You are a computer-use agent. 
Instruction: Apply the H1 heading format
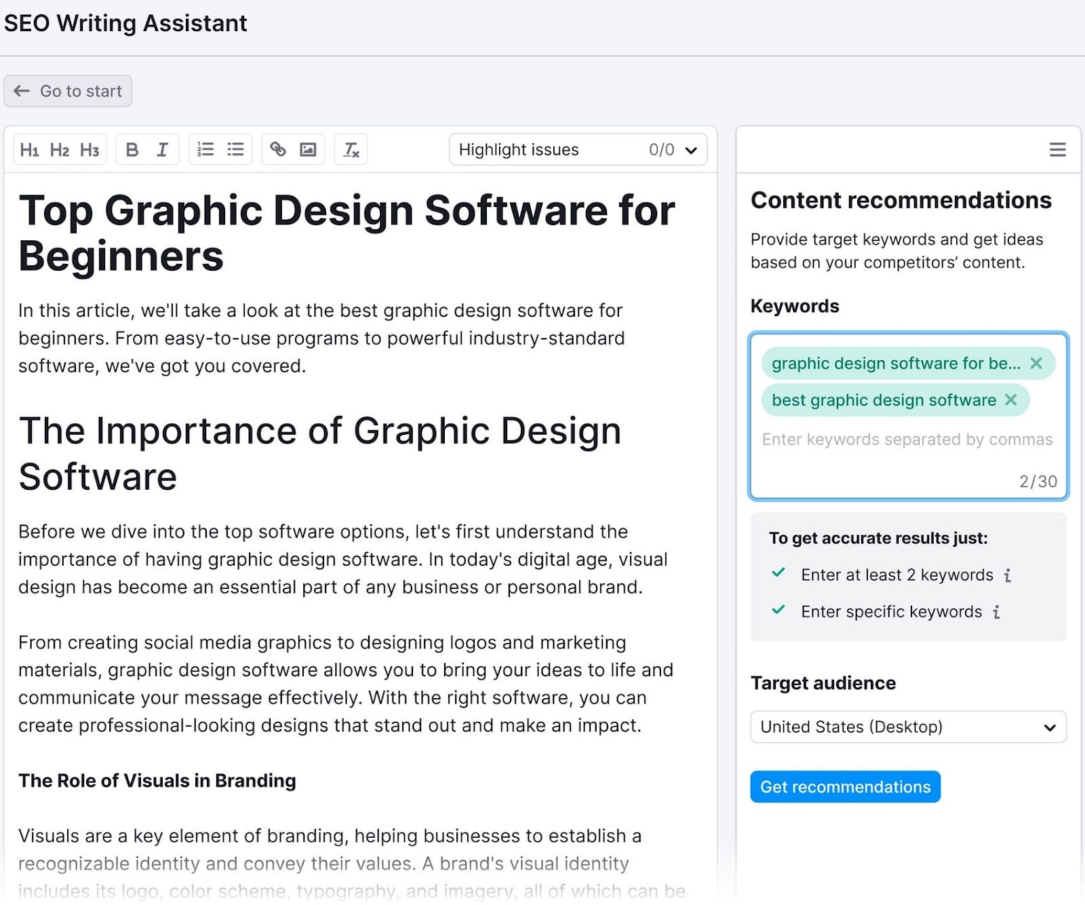[x=30, y=149]
